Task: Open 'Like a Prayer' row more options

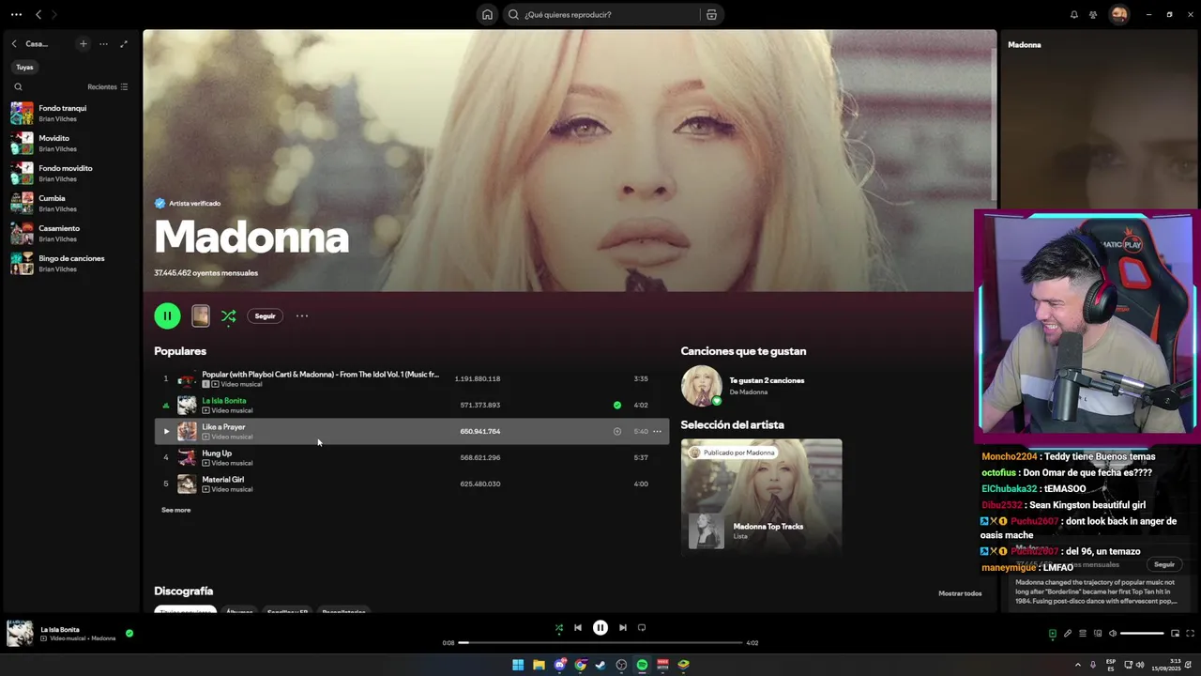Action: point(657,431)
